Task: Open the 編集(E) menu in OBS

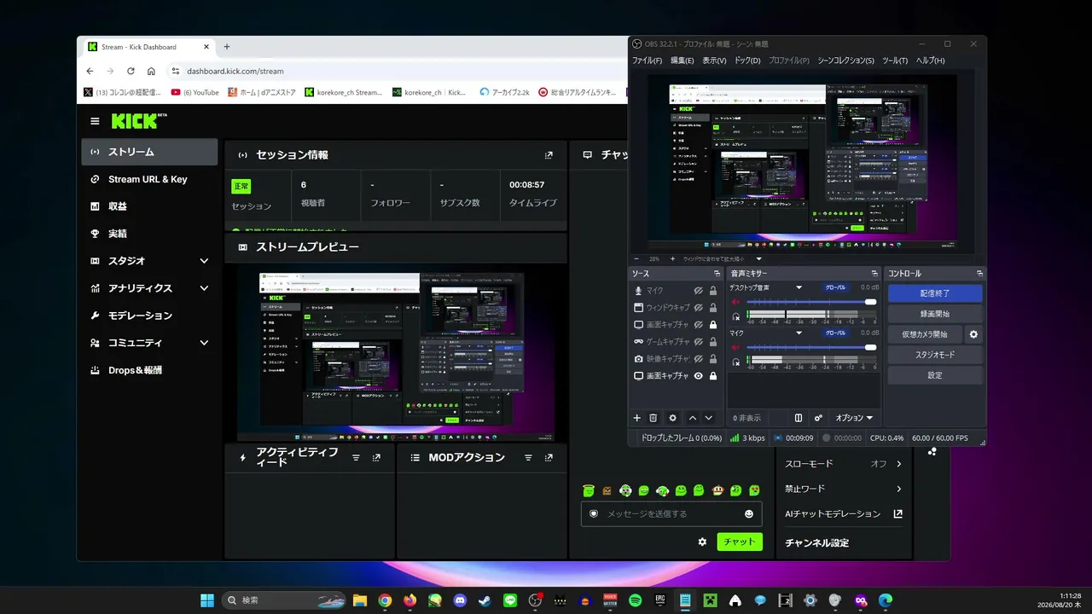Action: [x=682, y=61]
